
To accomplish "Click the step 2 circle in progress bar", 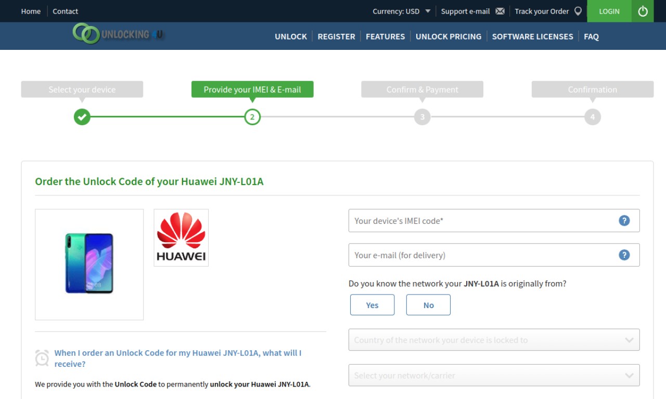I will [x=252, y=117].
